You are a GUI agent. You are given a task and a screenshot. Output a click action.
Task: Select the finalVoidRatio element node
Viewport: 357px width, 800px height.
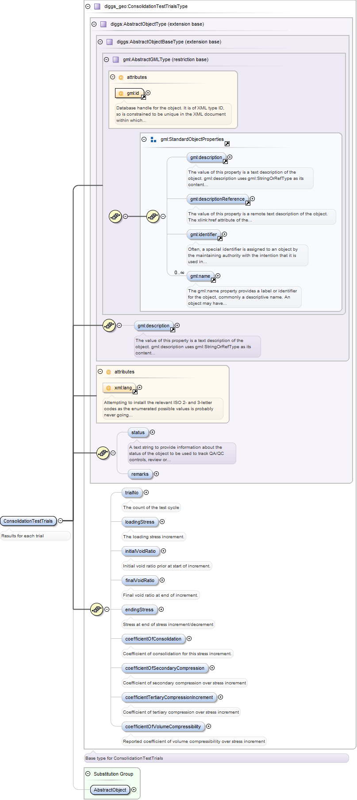[140, 580]
